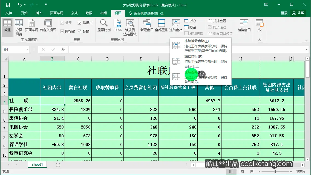The image size is (311, 175).
Task: Open the Name Box dropdown arrow
Action: 27,49
